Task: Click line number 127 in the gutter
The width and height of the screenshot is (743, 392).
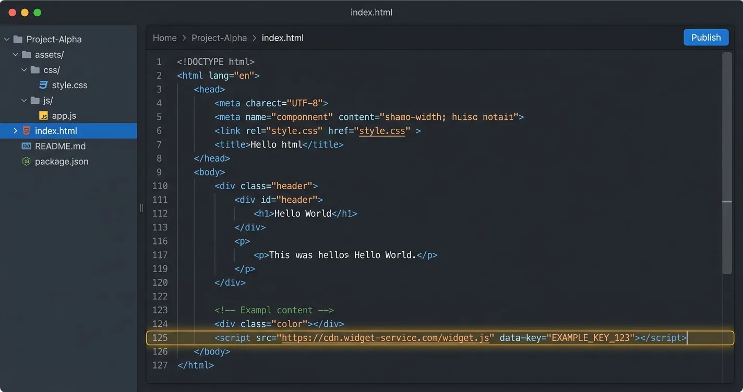Action: click(160, 365)
